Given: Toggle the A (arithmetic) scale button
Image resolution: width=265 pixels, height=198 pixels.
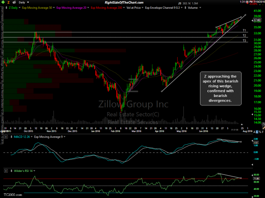Looking at the screenshot, I should pyautogui.click(x=255, y=132).
